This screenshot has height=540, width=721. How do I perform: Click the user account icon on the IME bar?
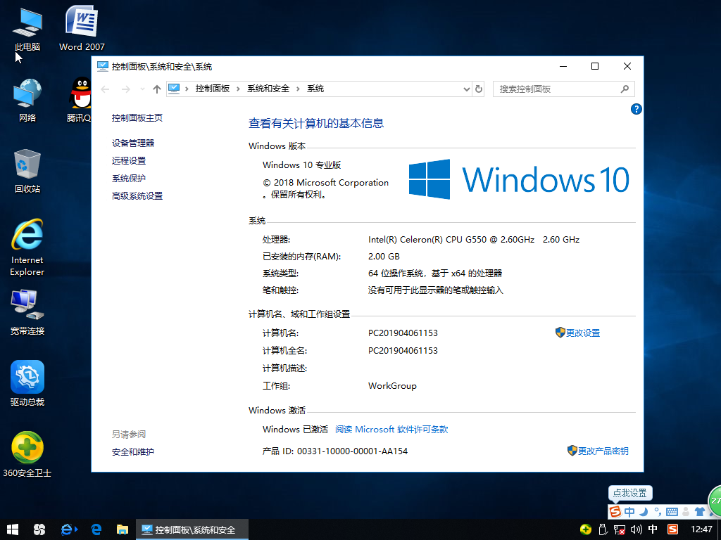point(686,511)
